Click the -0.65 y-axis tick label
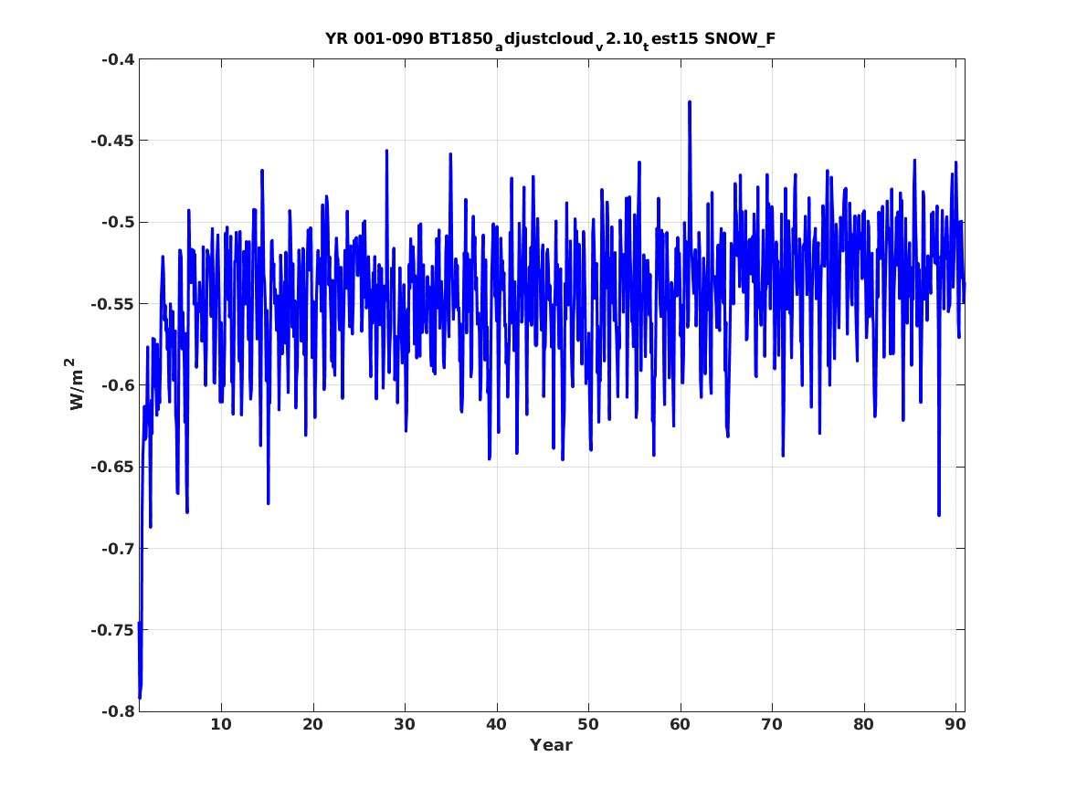 pyautogui.click(x=113, y=467)
